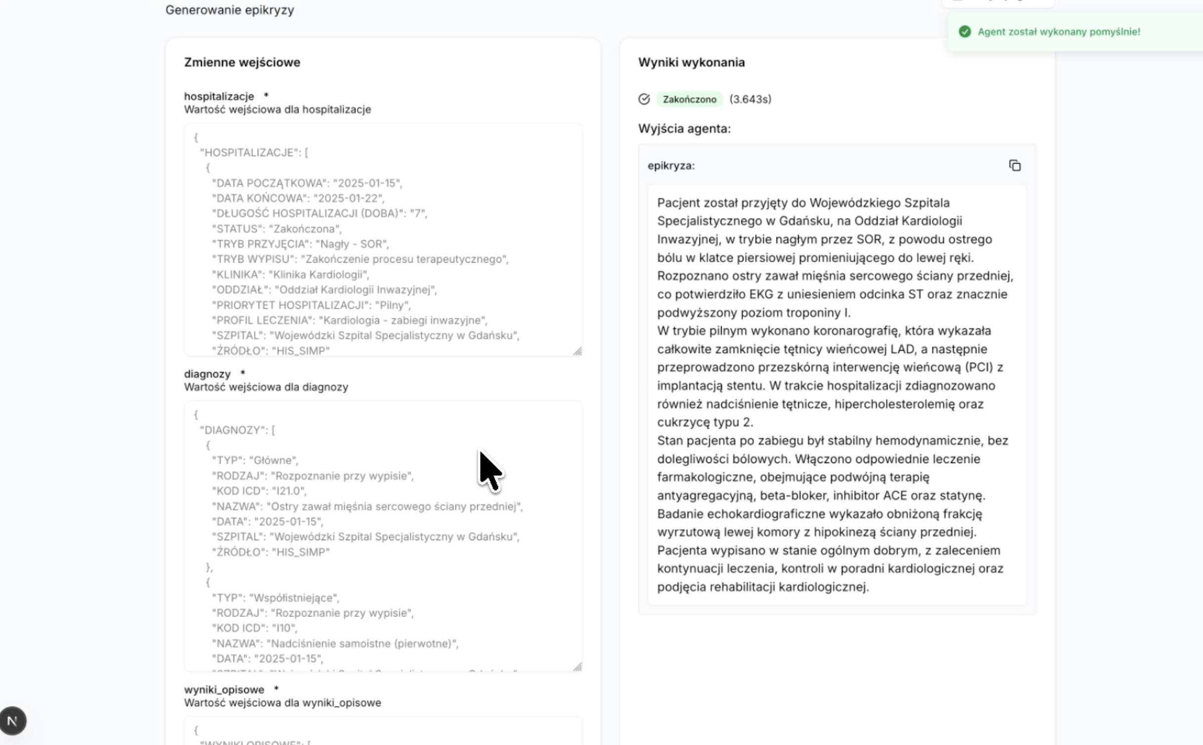Screen dimensions: 1203x745
Task: Click the required asterisk next to hospitalizacje
Action: tap(266, 95)
